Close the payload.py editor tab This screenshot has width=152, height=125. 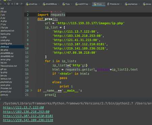(x=139, y=4)
